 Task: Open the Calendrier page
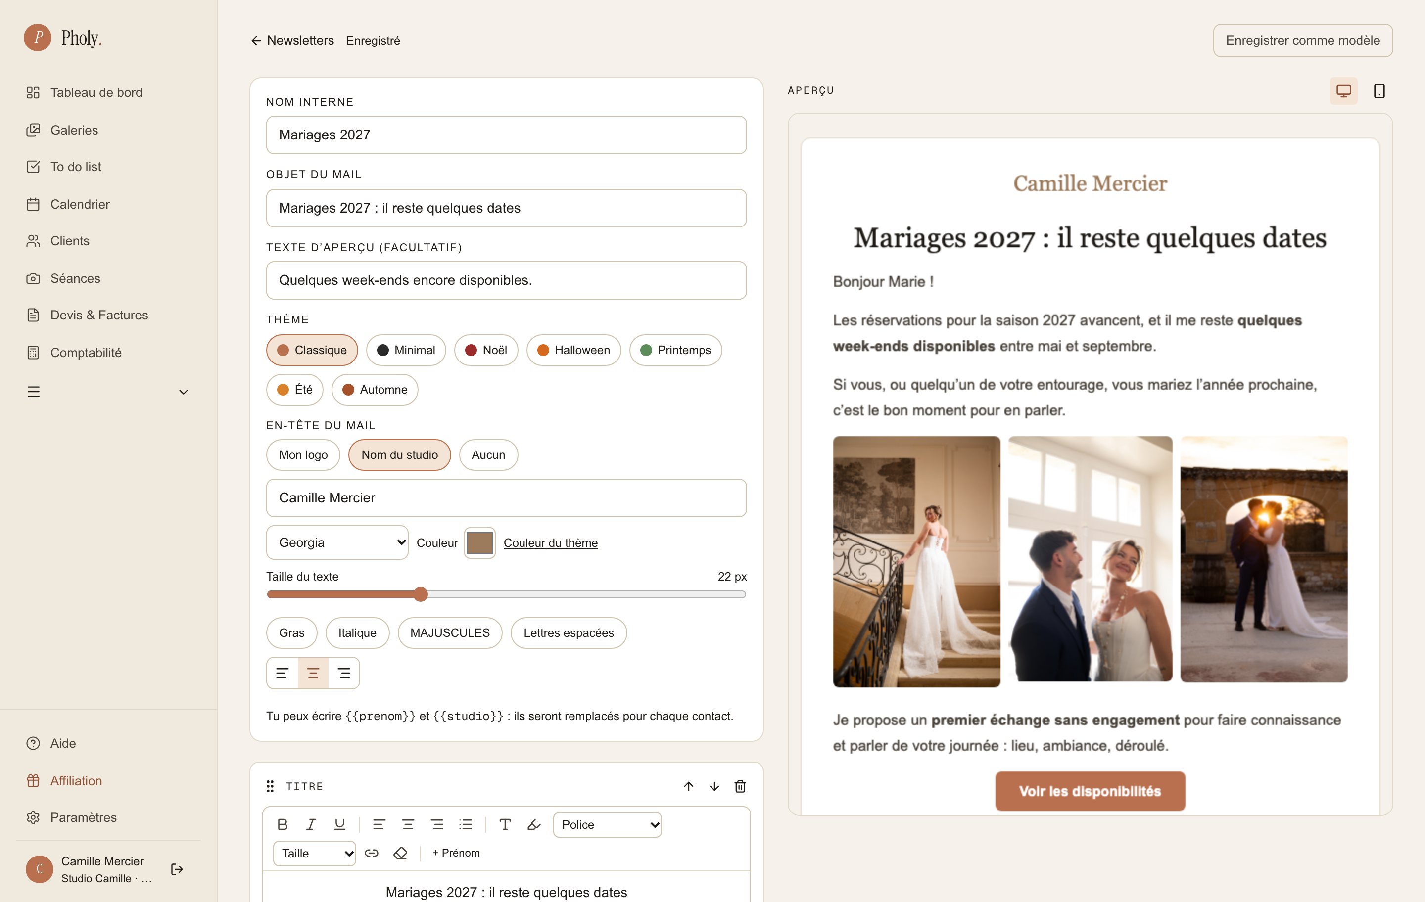coord(68,204)
